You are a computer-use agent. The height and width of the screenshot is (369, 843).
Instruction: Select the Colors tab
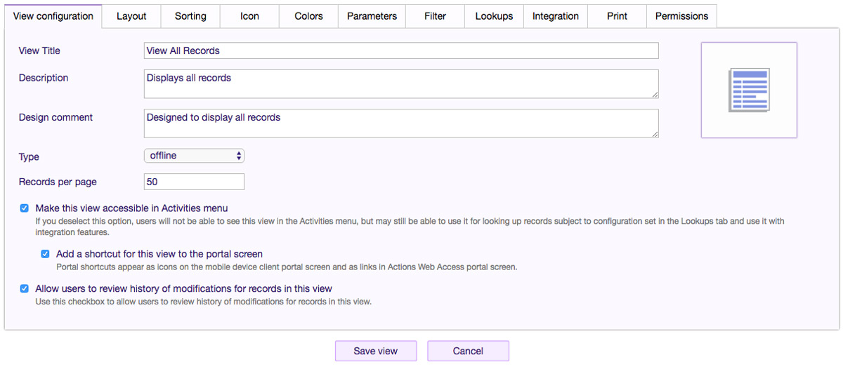[308, 16]
